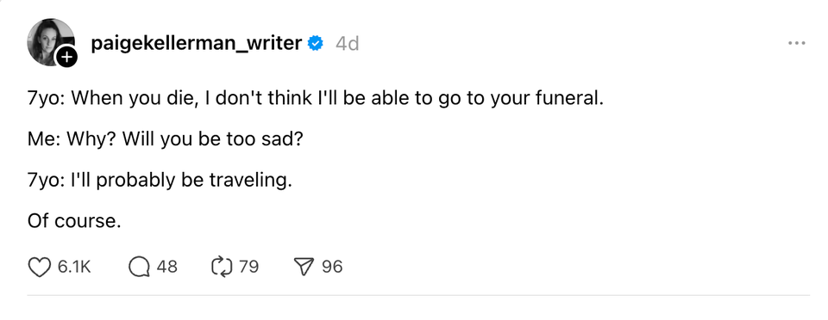Follow the author with the plus badge
Screen dimensions: 828x320
67,56
